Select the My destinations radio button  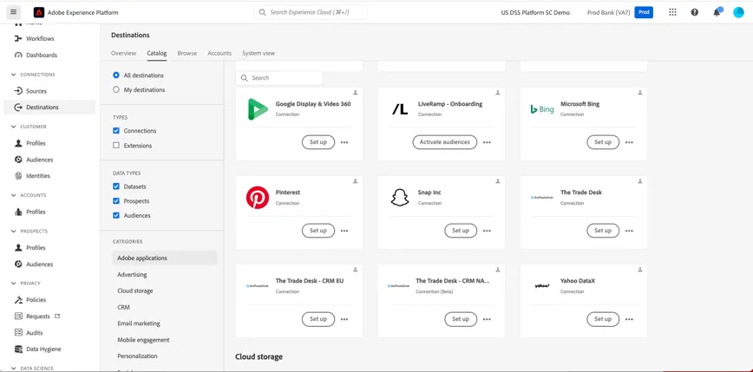[x=115, y=90]
